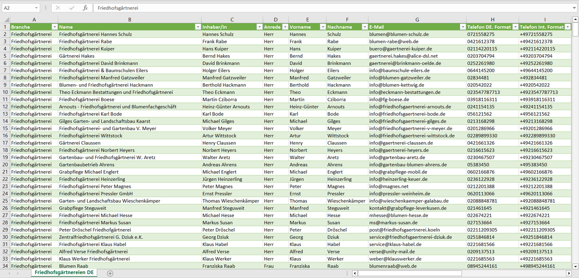The image size is (579, 278).
Task: Select column G header
Action: point(417,20)
